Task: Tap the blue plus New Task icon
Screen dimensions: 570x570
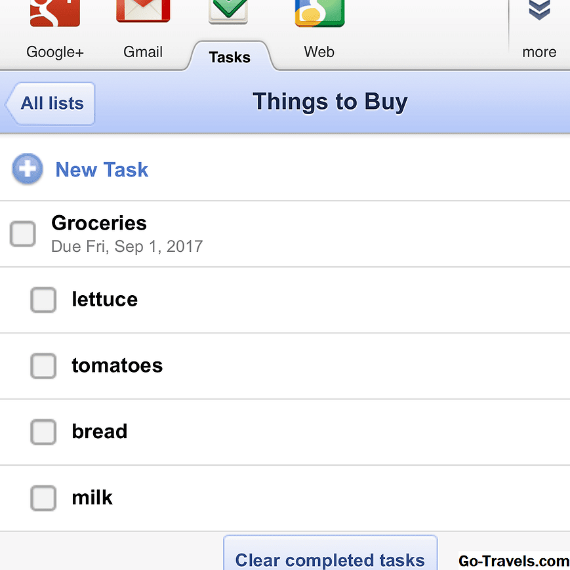Action: coord(28,169)
